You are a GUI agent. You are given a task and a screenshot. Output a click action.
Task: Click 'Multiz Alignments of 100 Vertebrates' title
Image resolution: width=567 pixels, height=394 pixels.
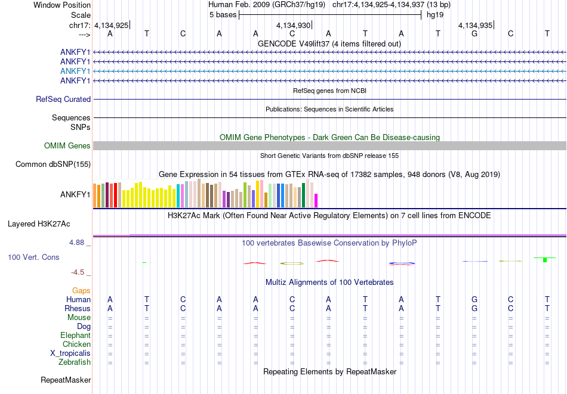pos(329,283)
